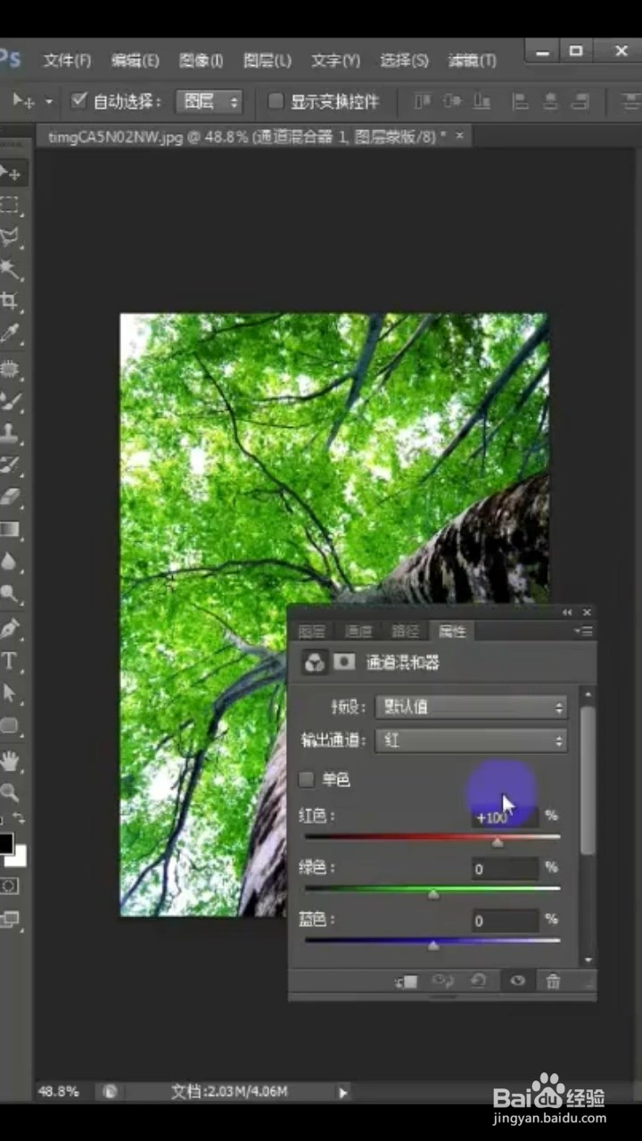Select the Spot Healing Brush tool
Viewport: 642px width, 1141px height.
pyautogui.click(x=9, y=369)
